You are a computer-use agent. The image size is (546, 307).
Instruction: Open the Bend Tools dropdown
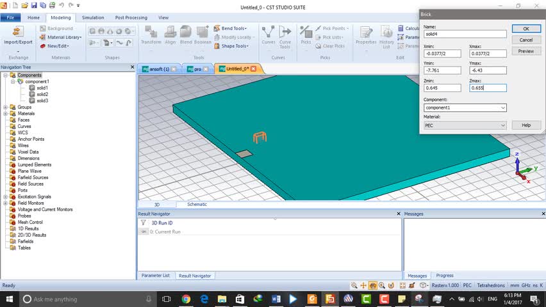(x=231, y=28)
